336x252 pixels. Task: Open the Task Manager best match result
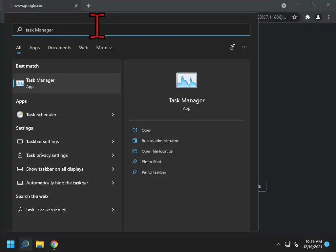pyautogui.click(x=67, y=83)
